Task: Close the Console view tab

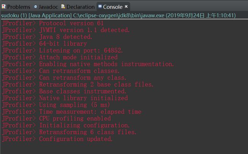Action: pos(126,6)
